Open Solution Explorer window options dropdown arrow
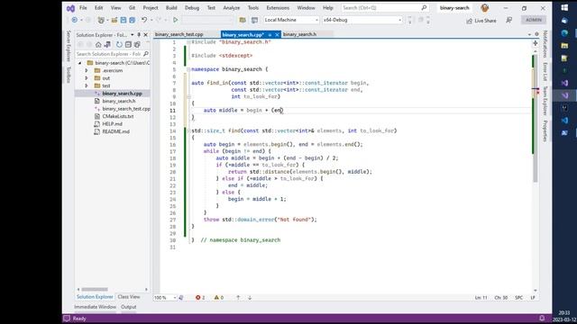The width and height of the screenshot is (577, 324). [133, 34]
